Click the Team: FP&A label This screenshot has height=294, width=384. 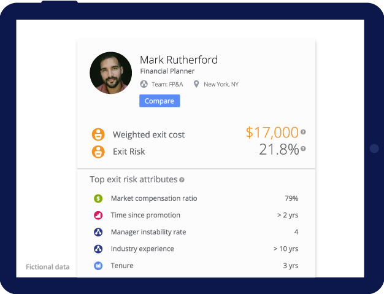point(167,84)
